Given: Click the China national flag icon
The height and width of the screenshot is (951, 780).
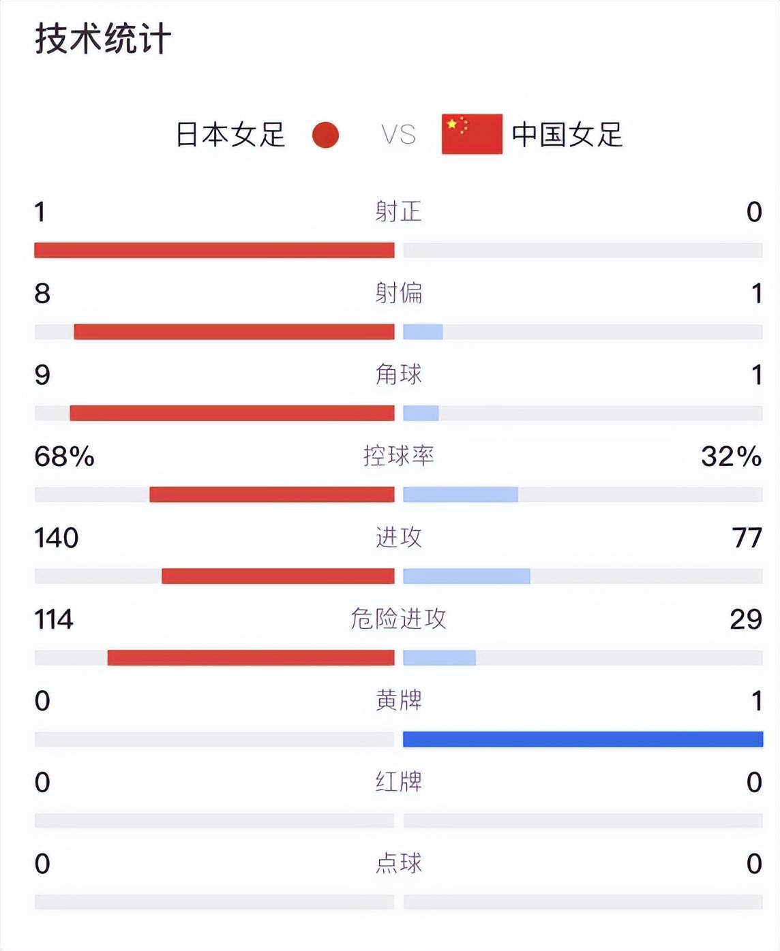Looking at the screenshot, I should point(472,134).
